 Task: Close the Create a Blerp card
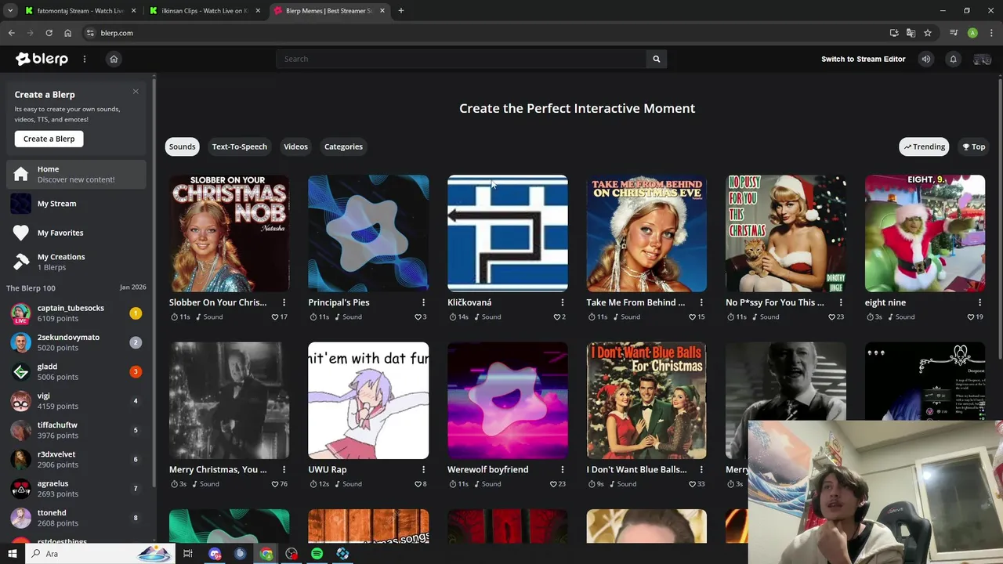coord(136,92)
